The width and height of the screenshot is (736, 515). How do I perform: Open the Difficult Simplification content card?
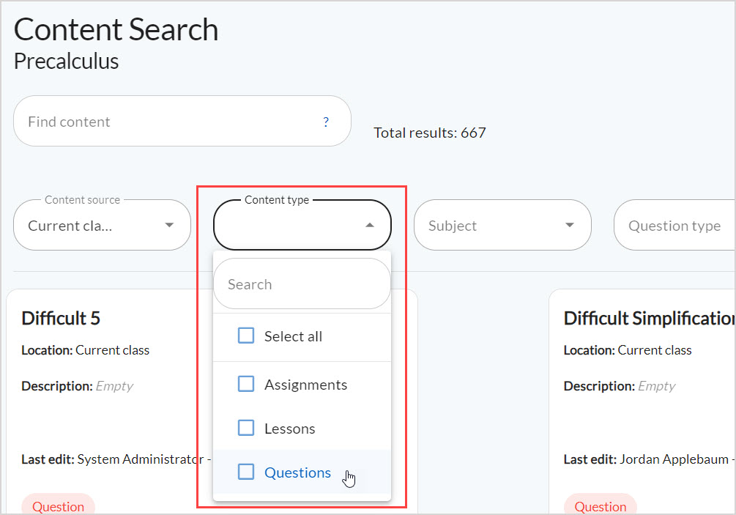[x=647, y=318]
